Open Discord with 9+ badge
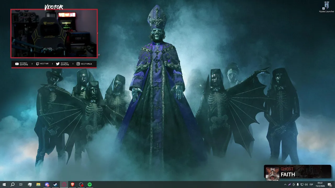Screen dimensions: 335x188 tap(47, 185)
